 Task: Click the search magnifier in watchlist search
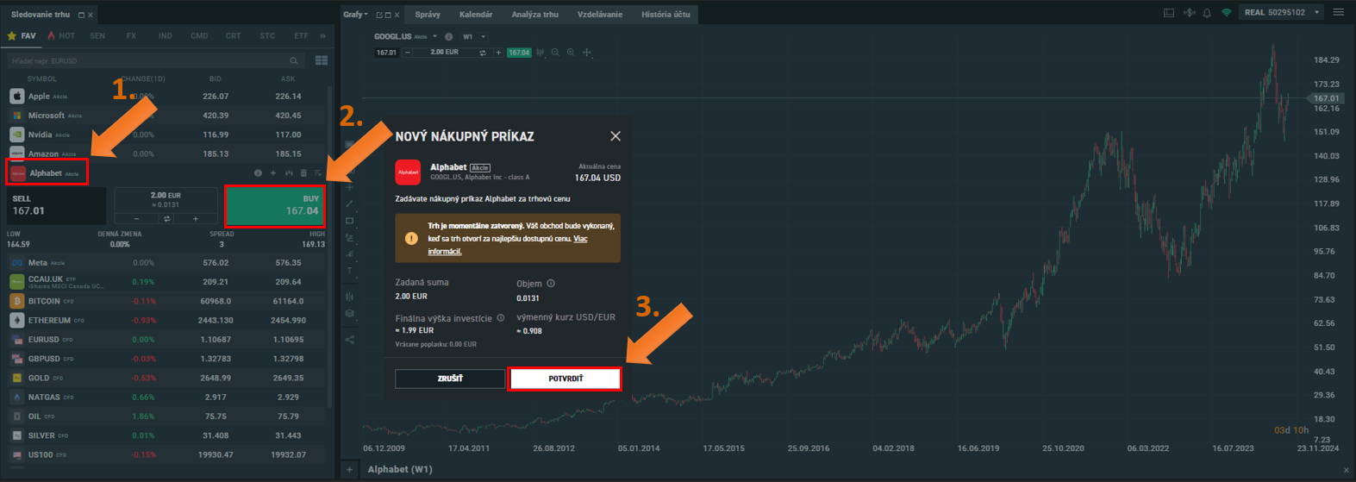[294, 61]
